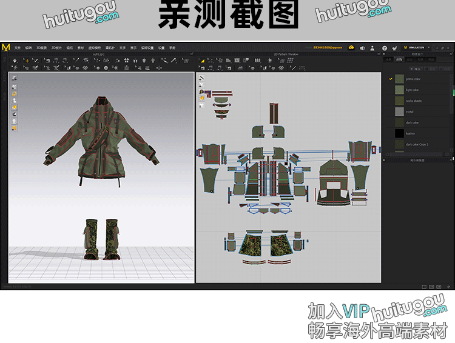This screenshot has height=343, width=455.
Task: Click the single-pane layout icon in the status bar
Action: pos(424,287)
